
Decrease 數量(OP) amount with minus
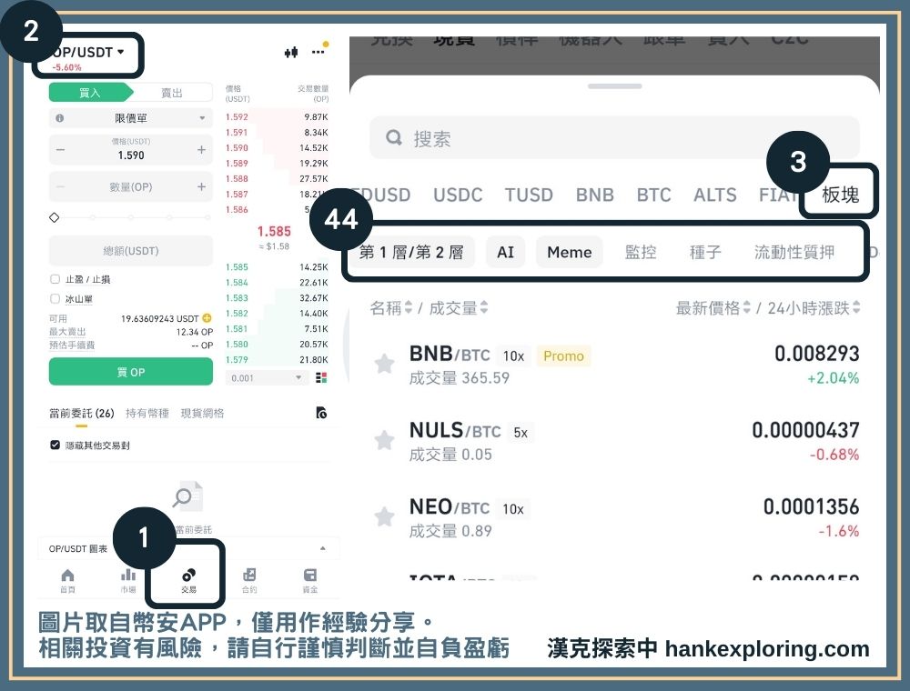point(60,186)
